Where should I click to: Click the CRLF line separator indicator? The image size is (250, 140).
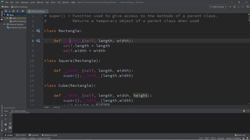tap(207, 138)
